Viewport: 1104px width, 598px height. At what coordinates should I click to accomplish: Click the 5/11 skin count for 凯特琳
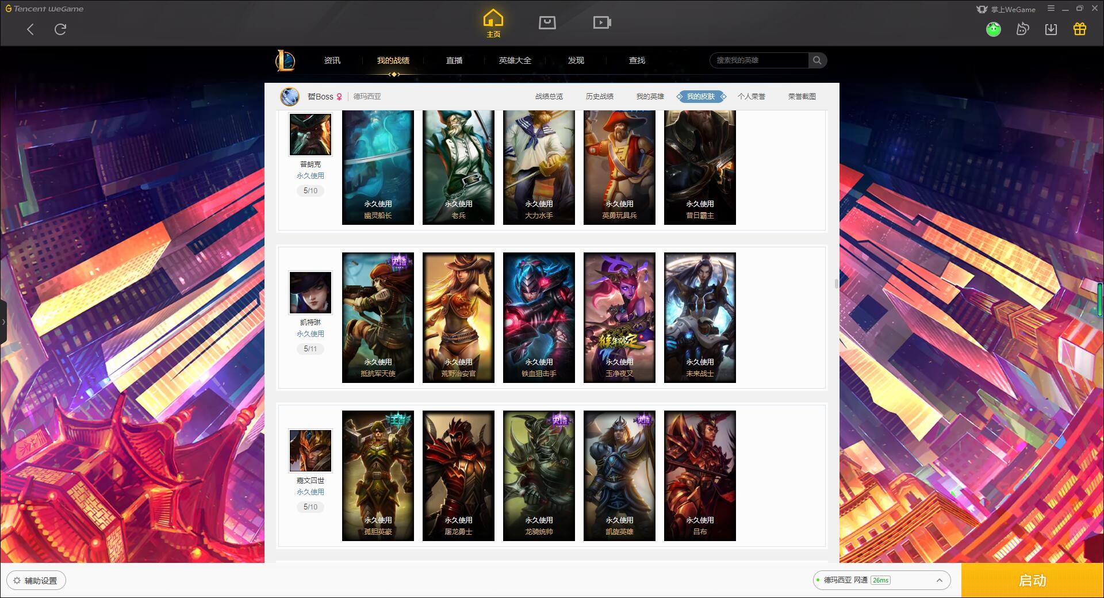coord(310,349)
